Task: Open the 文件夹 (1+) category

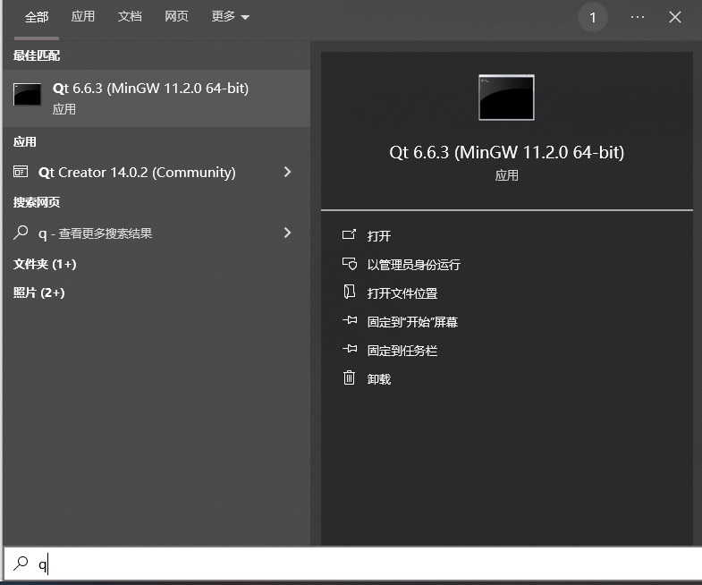Action: 45,264
